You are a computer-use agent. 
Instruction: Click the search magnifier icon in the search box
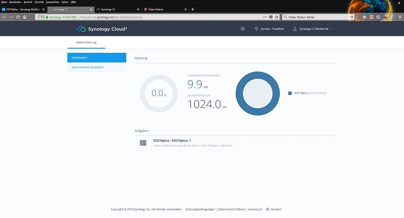point(285,17)
